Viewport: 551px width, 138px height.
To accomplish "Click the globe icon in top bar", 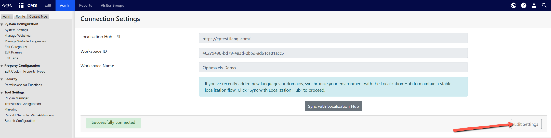I will tap(513, 5).
